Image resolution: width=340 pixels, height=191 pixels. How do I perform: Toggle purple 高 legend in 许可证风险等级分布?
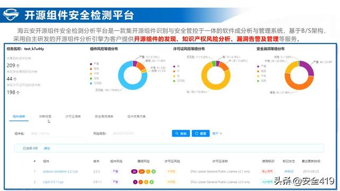click(176, 66)
